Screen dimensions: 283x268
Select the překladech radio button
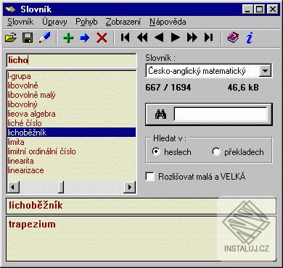pos(216,151)
